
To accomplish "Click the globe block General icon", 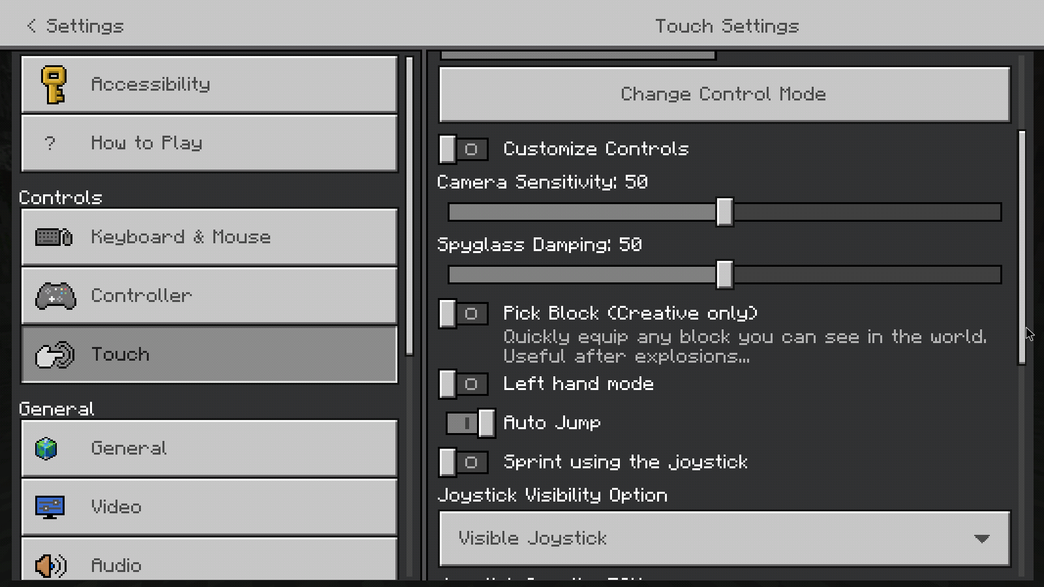I will tap(46, 449).
